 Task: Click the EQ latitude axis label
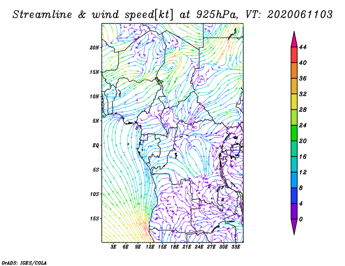[x=96, y=145]
